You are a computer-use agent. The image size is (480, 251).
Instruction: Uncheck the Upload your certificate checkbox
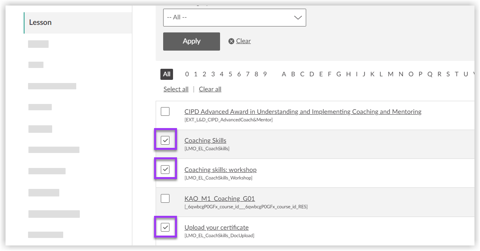[165, 227]
